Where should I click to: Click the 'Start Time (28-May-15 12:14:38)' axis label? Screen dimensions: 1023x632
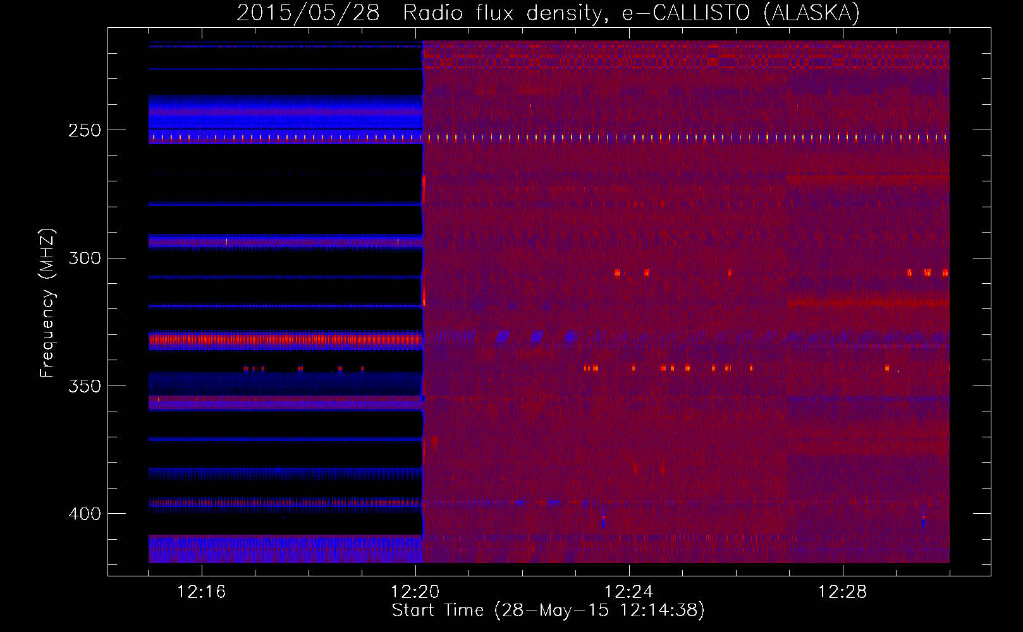[548, 611]
